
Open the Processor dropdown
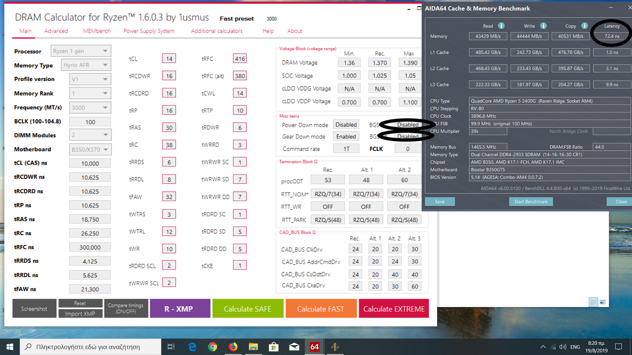(x=81, y=51)
